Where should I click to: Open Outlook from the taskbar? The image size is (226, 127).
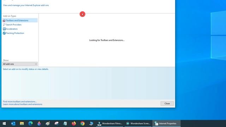tap(13, 123)
